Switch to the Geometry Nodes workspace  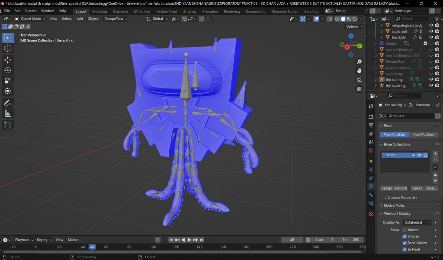pos(285,12)
